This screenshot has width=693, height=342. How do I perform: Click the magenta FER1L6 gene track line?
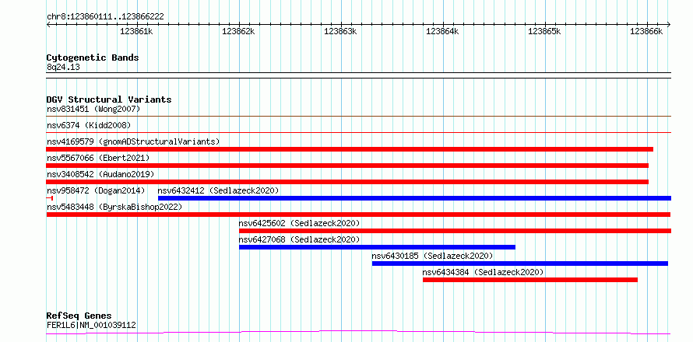click(358, 332)
